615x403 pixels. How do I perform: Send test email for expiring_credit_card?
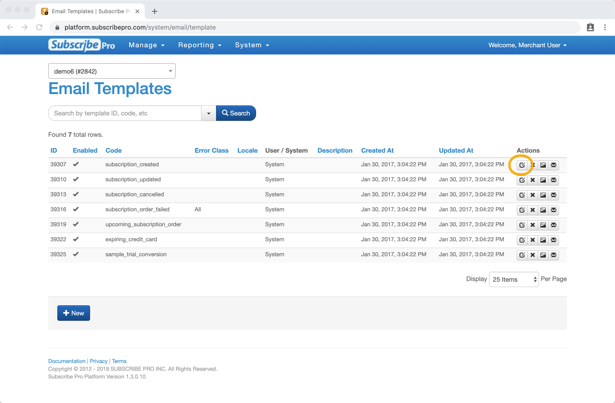(554, 240)
